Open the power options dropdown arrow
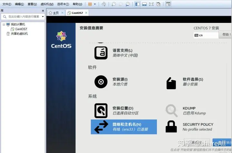The image size is (232, 153). pyautogui.click(x=95, y=4)
